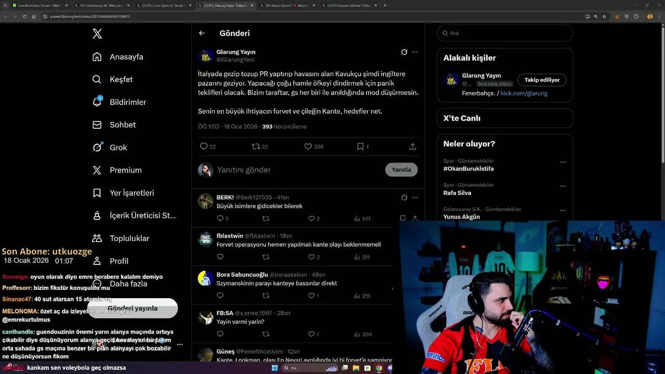Click the browser address bar URL
The width and height of the screenshot is (665, 374).
tap(90, 16)
